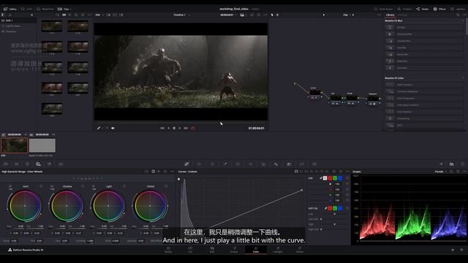Collapse the Resolve FX Color category
Viewport: 468px width, 263px height.
coord(463,78)
